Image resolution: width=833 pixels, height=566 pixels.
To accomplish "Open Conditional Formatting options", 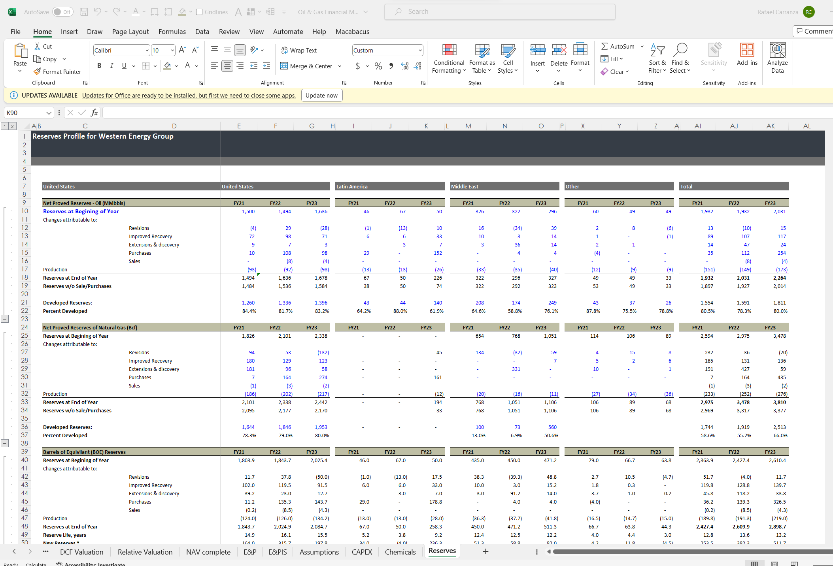I will tap(449, 58).
